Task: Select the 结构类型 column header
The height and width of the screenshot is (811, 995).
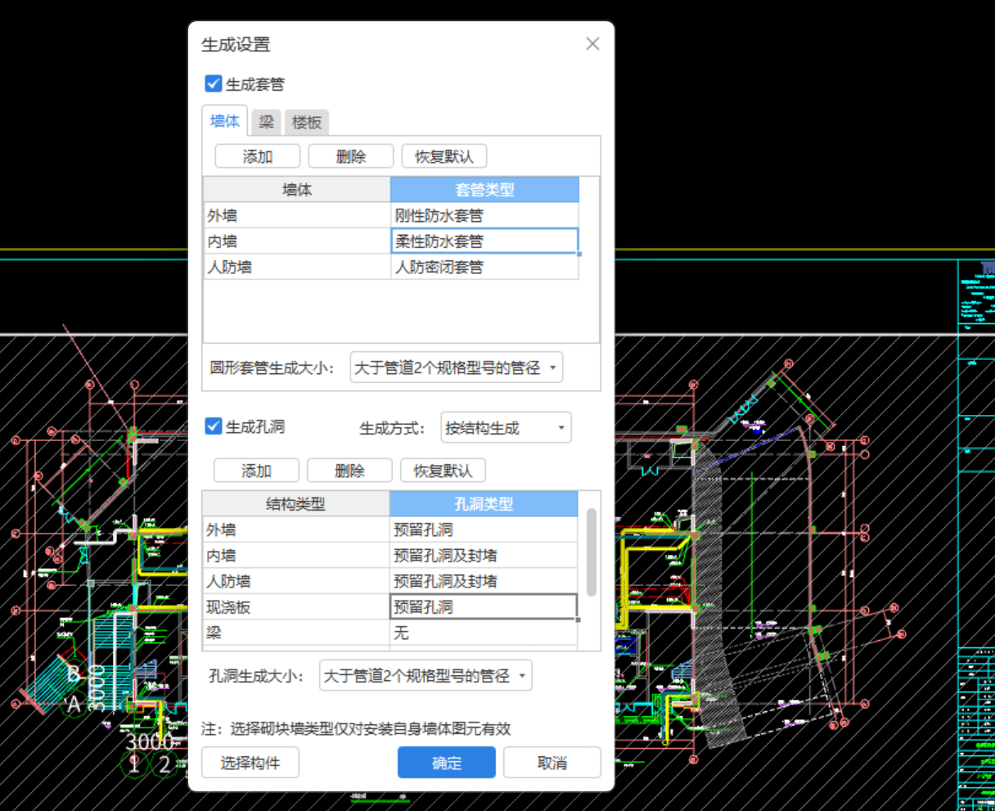Action: 295,504
